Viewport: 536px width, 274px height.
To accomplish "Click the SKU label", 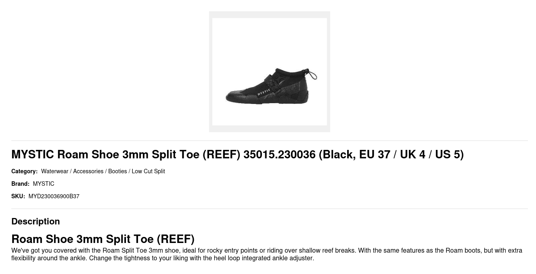I will click(x=18, y=196).
